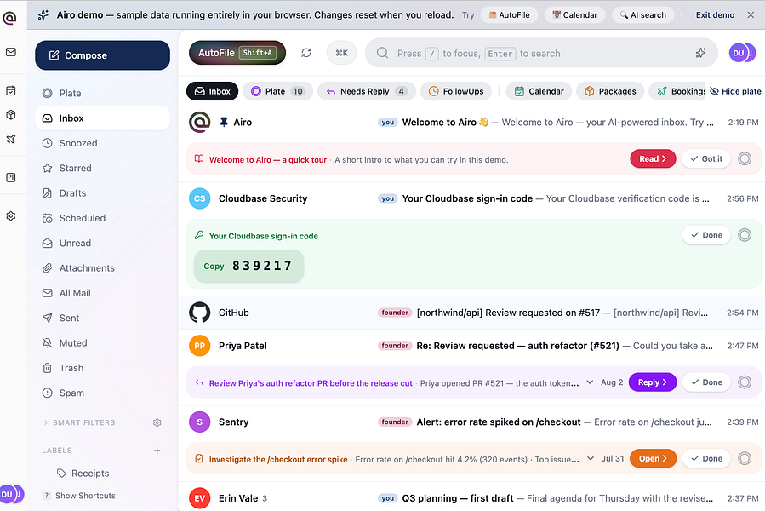Click the DU avatar at bottom left
The width and height of the screenshot is (765, 511).
coord(11,494)
